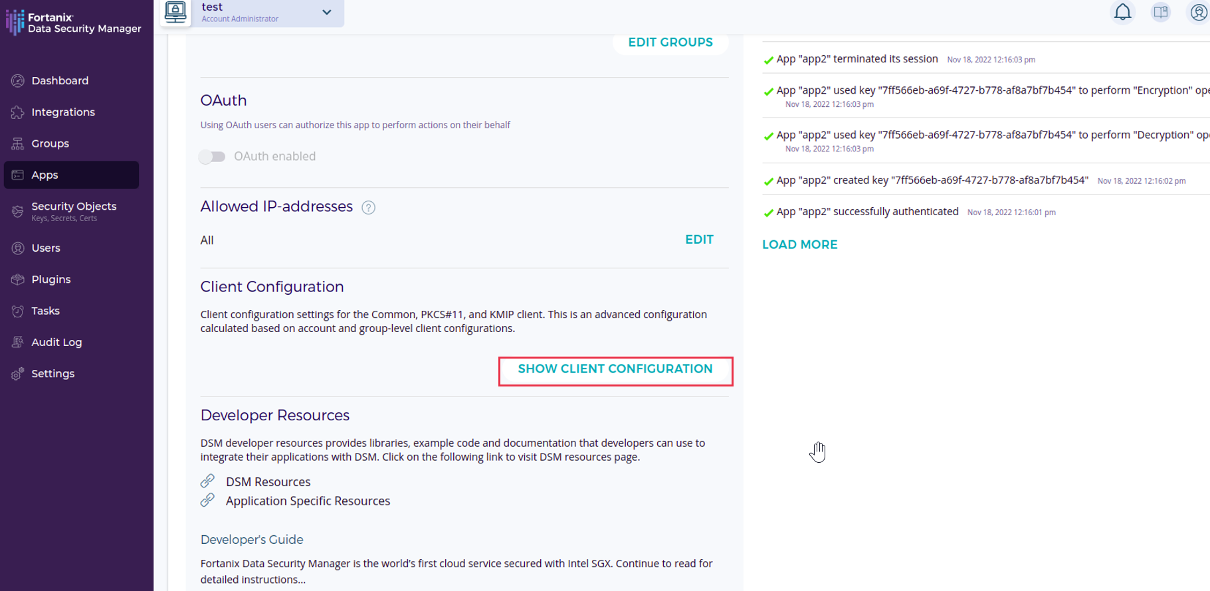Click the notifications bell icon
Screen dimensions: 1210x591
[1122, 12]
